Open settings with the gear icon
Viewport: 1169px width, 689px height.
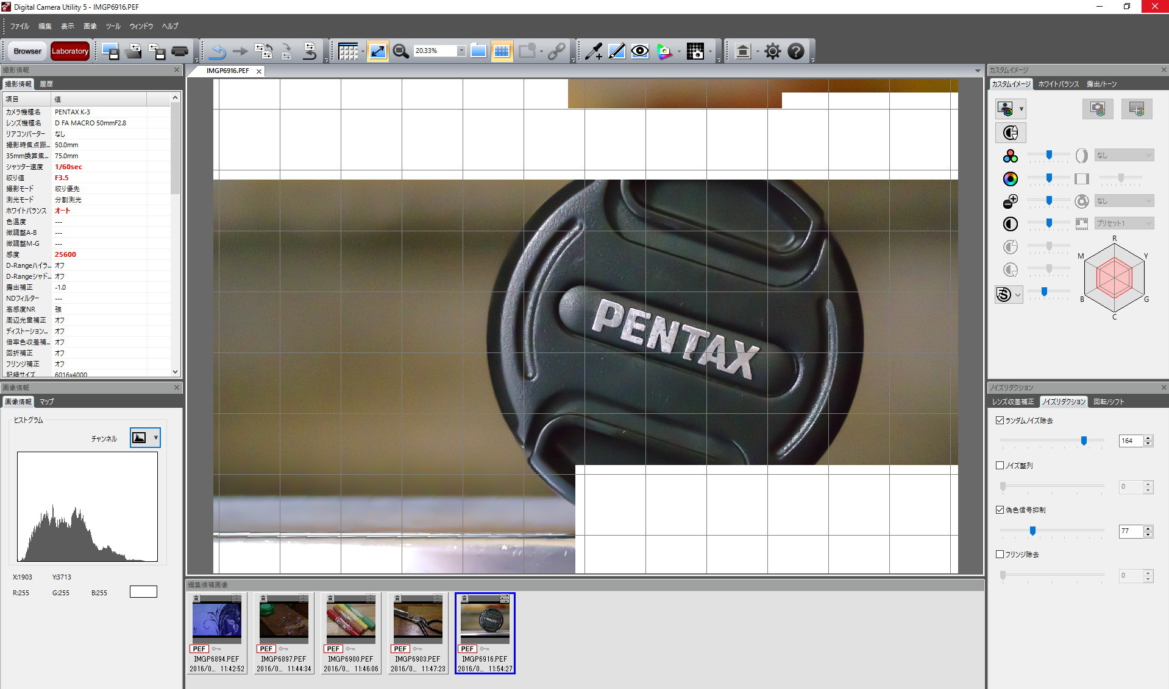773,52
